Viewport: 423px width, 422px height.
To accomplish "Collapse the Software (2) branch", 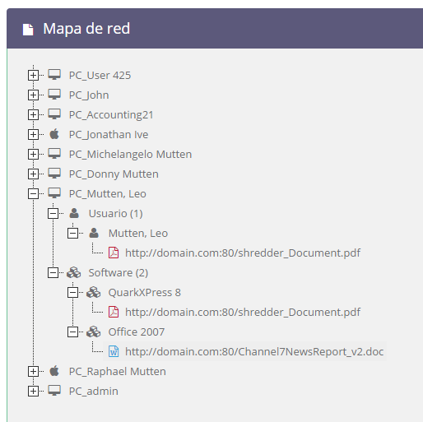I will pos(53,272).
